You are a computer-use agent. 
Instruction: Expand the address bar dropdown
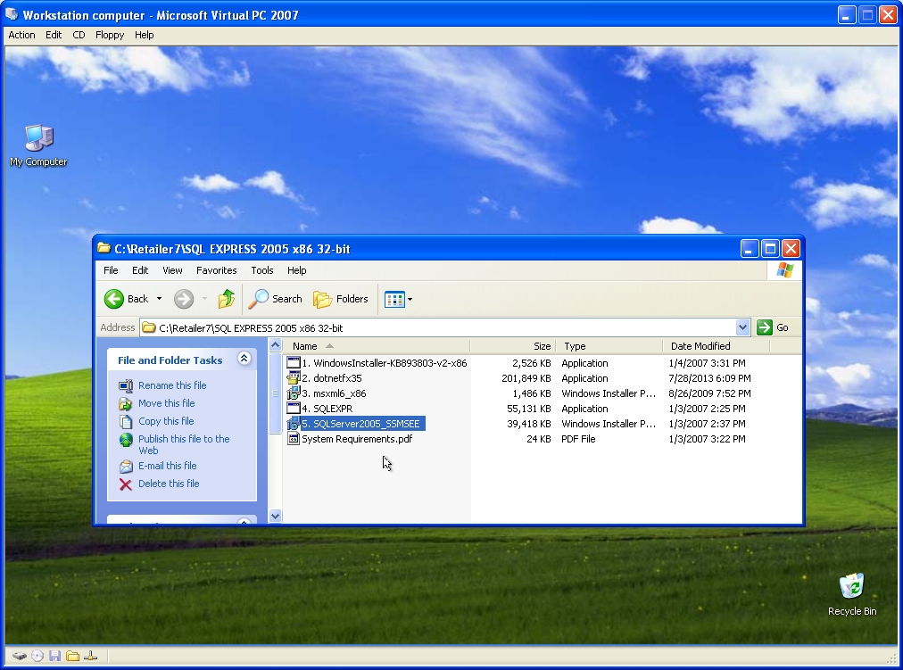tap(742, 327)
